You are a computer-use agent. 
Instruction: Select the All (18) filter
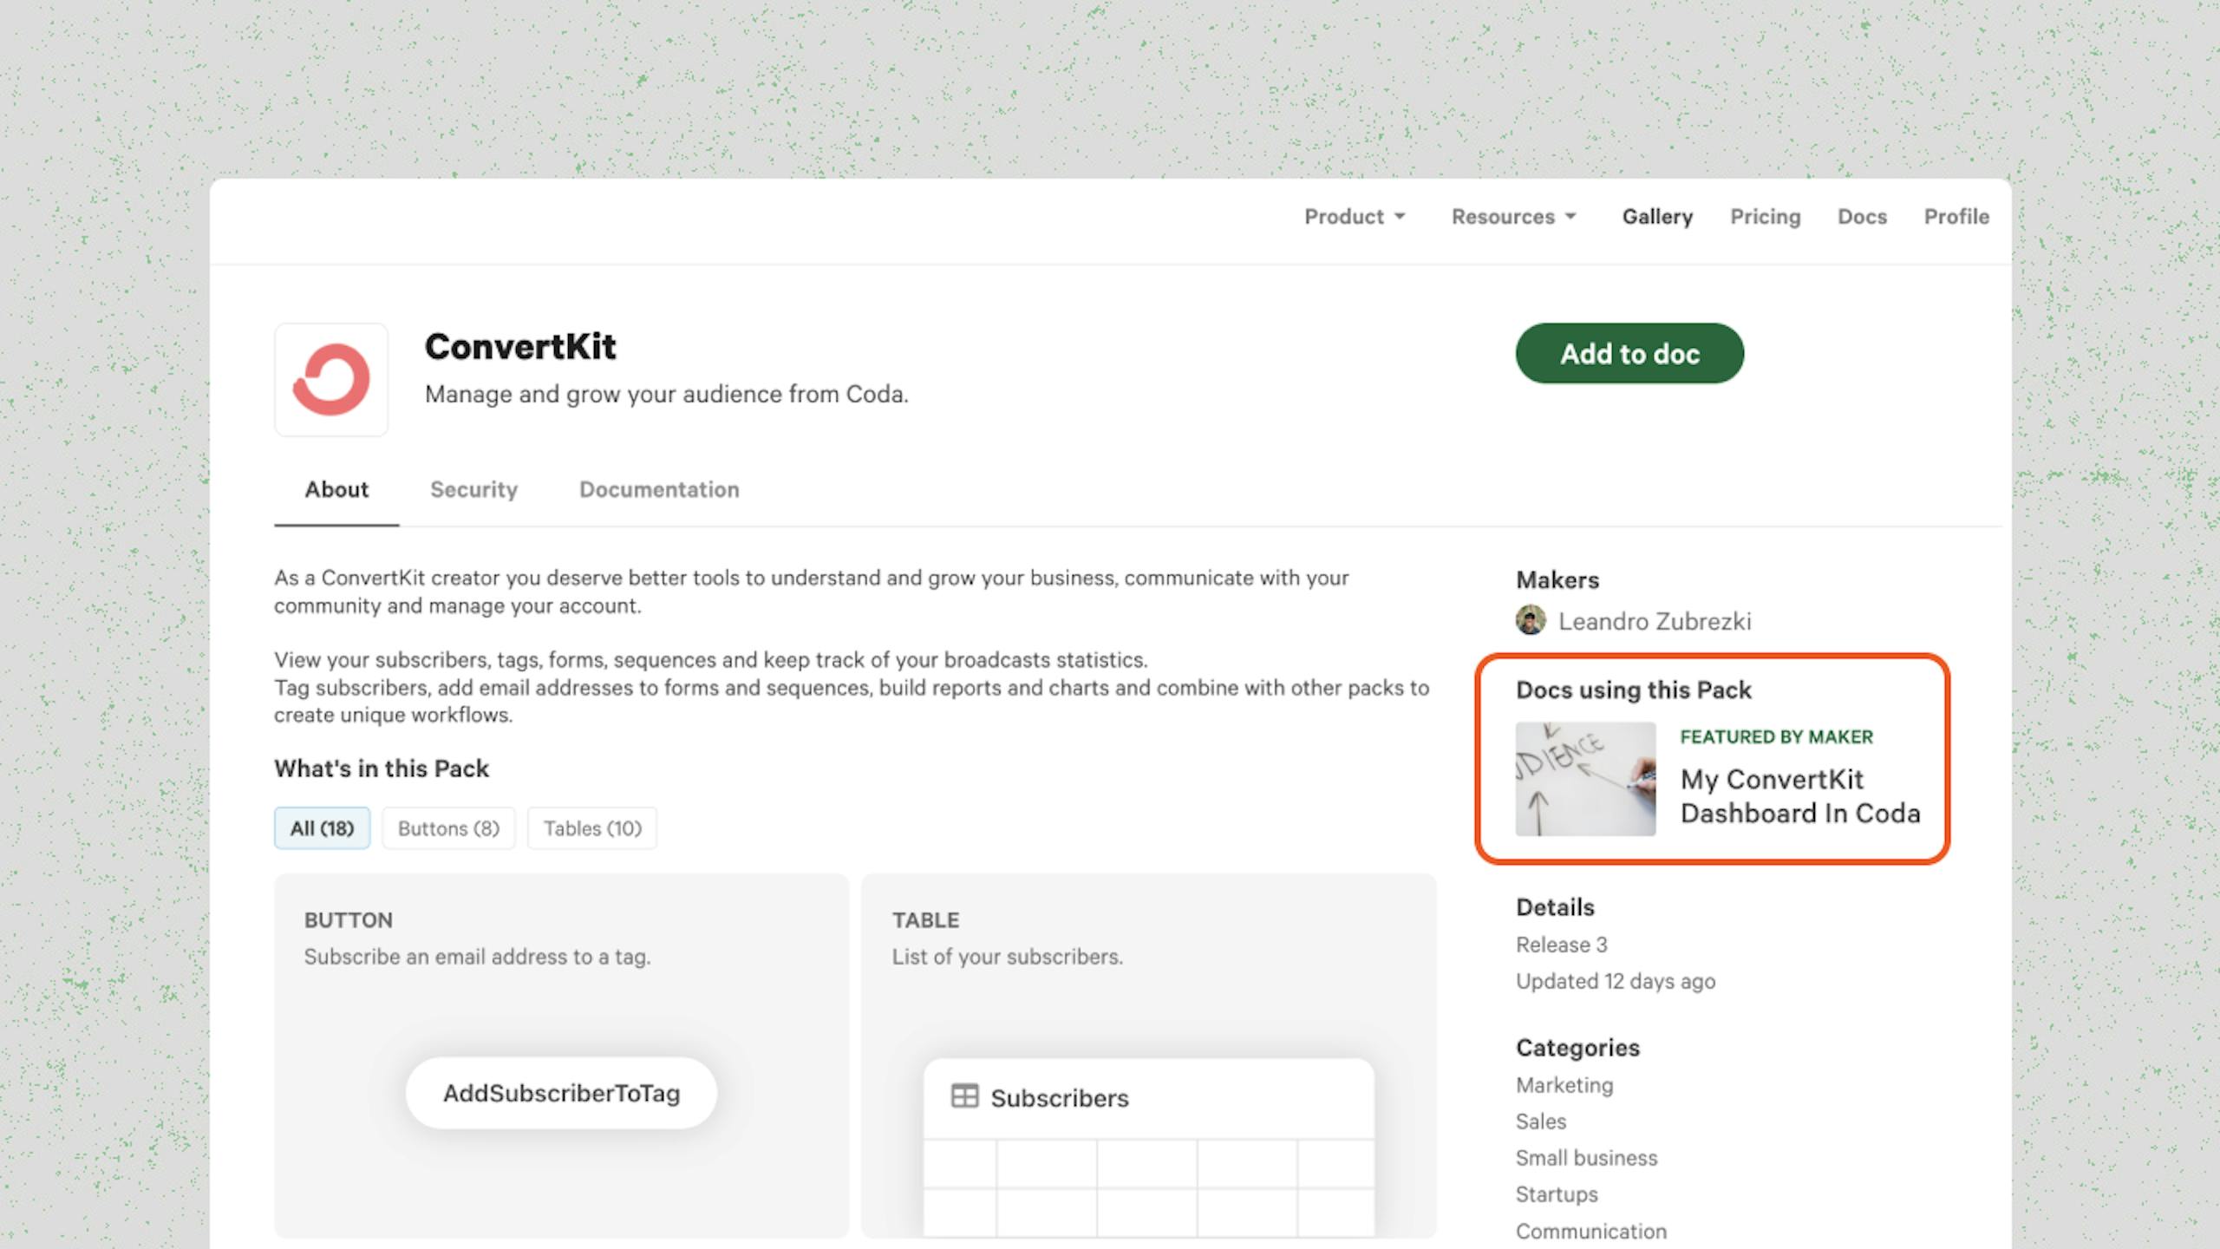[x=322, y=828]
